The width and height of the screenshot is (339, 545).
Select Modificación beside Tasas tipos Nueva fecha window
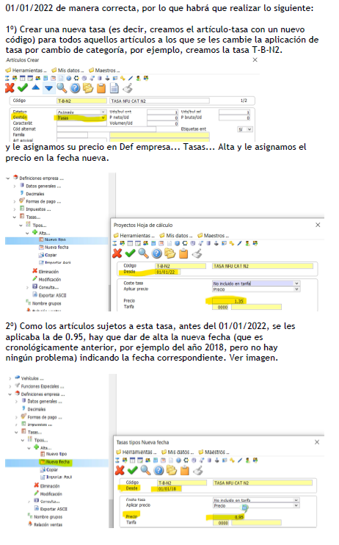click(48, 494)
